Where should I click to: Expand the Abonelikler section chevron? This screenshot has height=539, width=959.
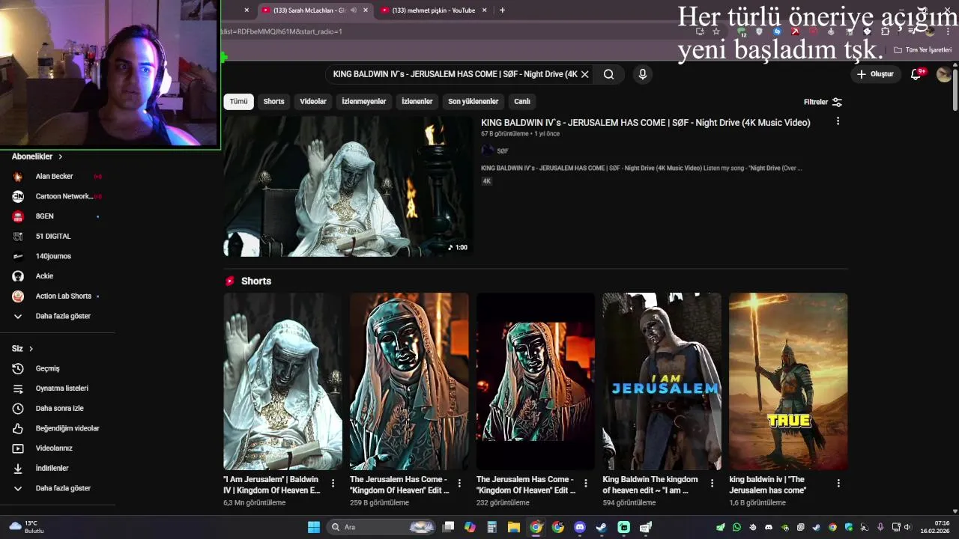(x=60, y=156)
